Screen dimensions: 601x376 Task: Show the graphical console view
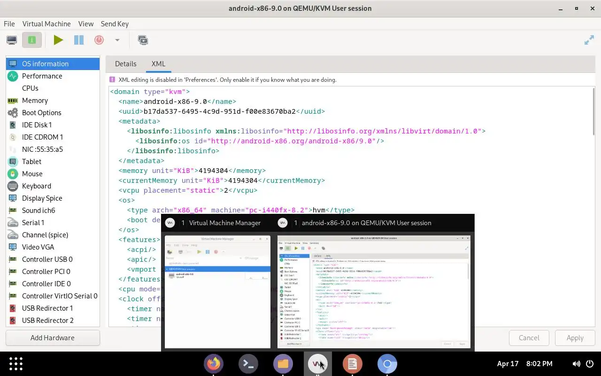click(x=12, y=40)
